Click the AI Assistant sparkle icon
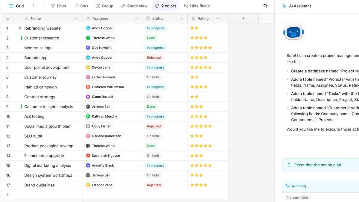 (284, 6)
